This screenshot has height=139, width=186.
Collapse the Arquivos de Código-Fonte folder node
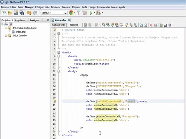click(x=6, y=28)
